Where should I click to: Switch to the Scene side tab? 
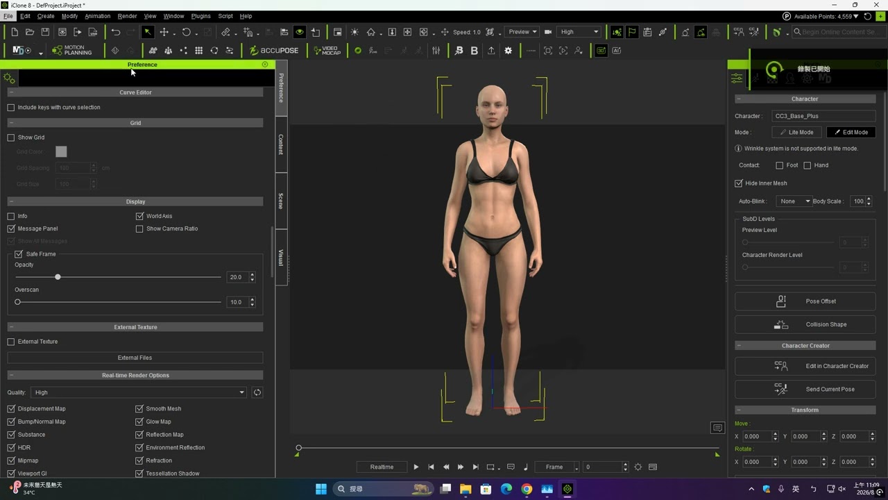[x=281, y=201]
